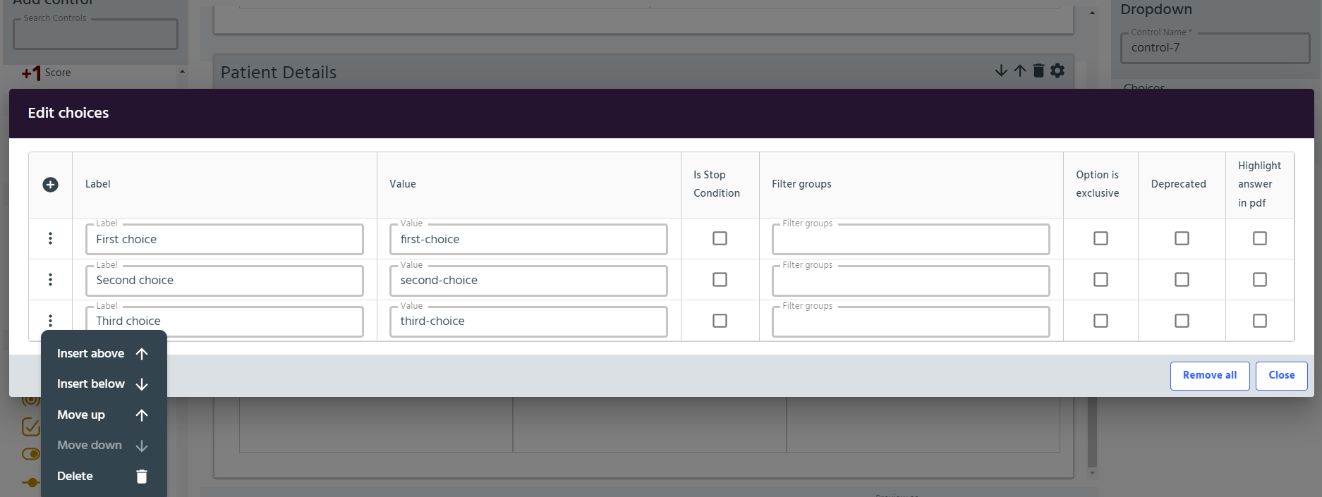Choose Insert below from context menu
The image size is (1322, 497).
[x=104, y=384]
